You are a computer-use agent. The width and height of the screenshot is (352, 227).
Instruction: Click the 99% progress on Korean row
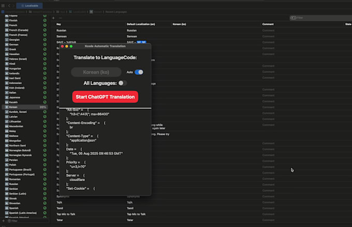[43, 107]
